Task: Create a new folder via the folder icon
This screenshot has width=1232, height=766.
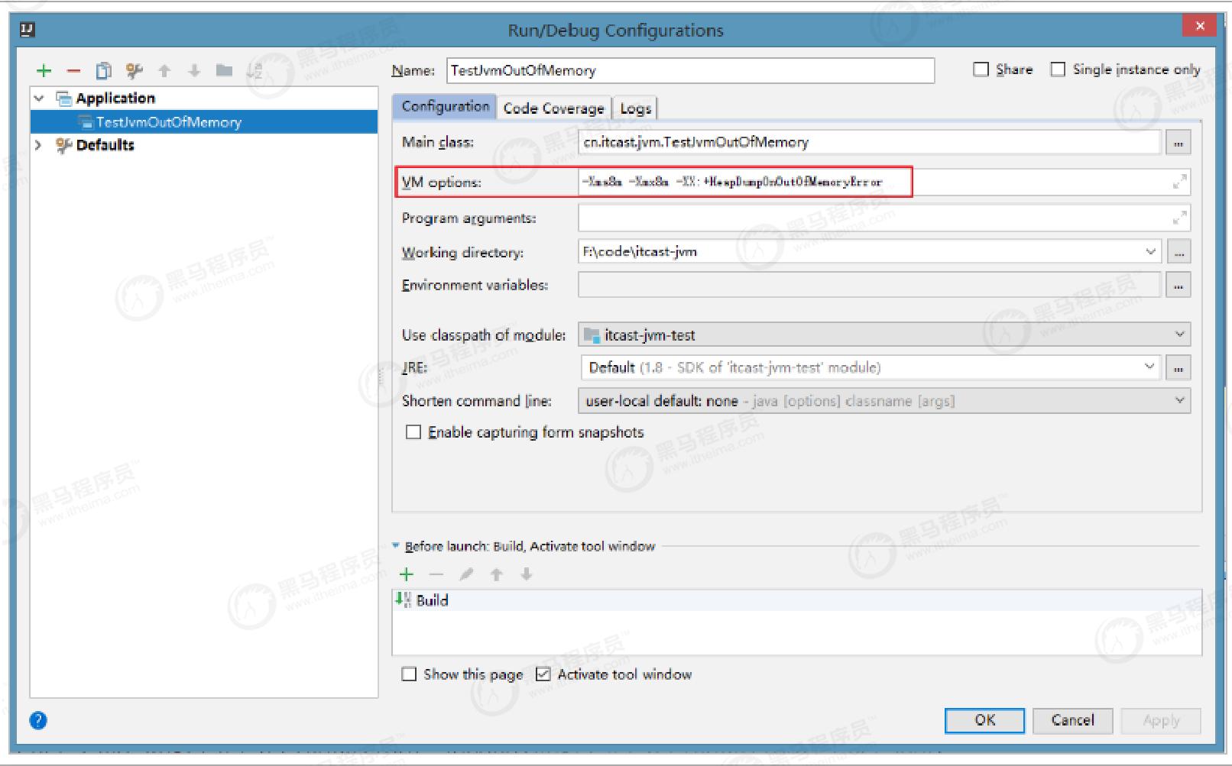Action: click(224, 71)
